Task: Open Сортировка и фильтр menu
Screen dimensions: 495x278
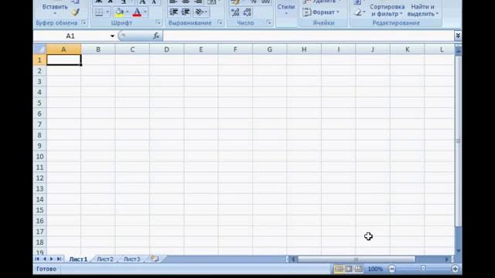Action: click(x=387, y=10)
